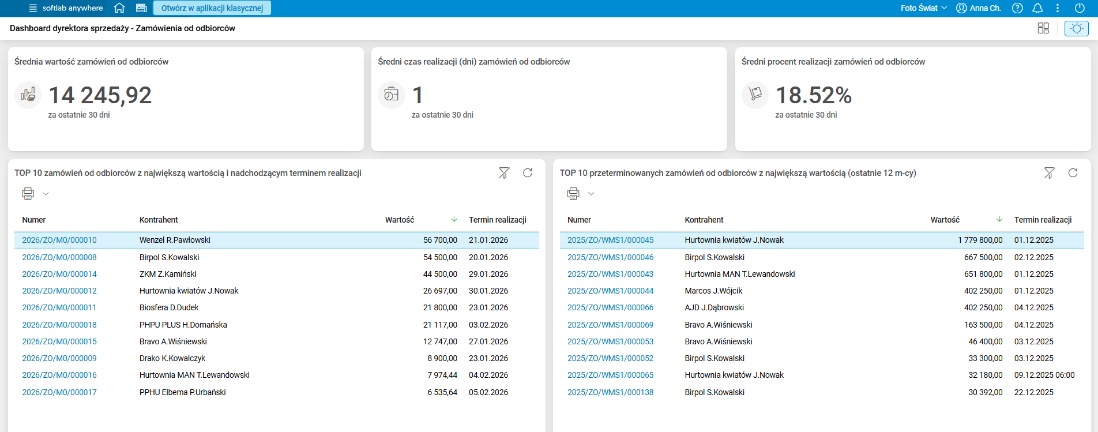Expand print options arrow in upcoming orders table
The image size is (1098, 432).
pyautogui.click(x=46, y=194)
